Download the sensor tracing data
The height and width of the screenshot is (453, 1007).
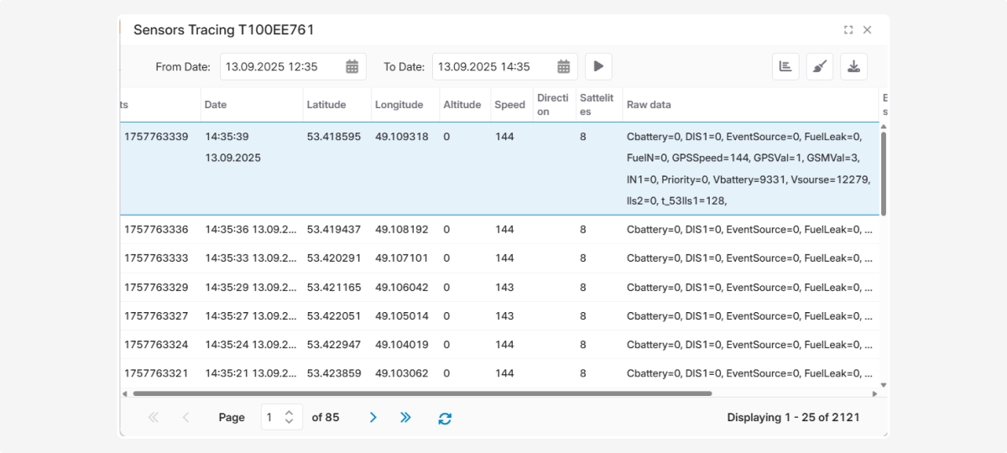point(853,66)
